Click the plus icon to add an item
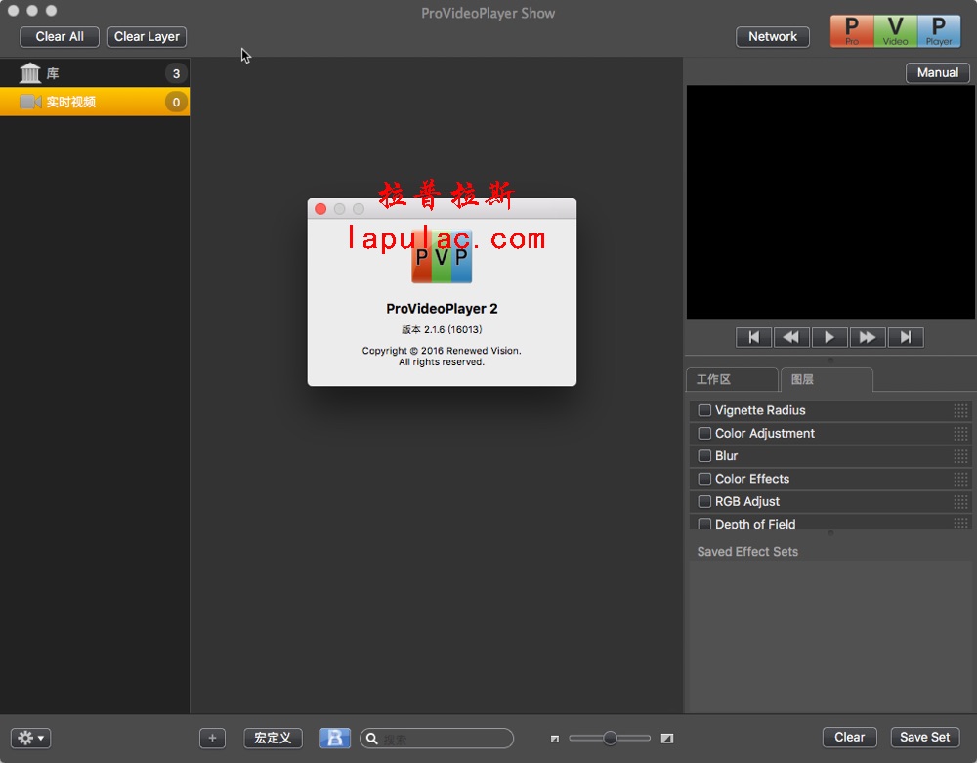 pyautogui.click(x=212, y=738)
